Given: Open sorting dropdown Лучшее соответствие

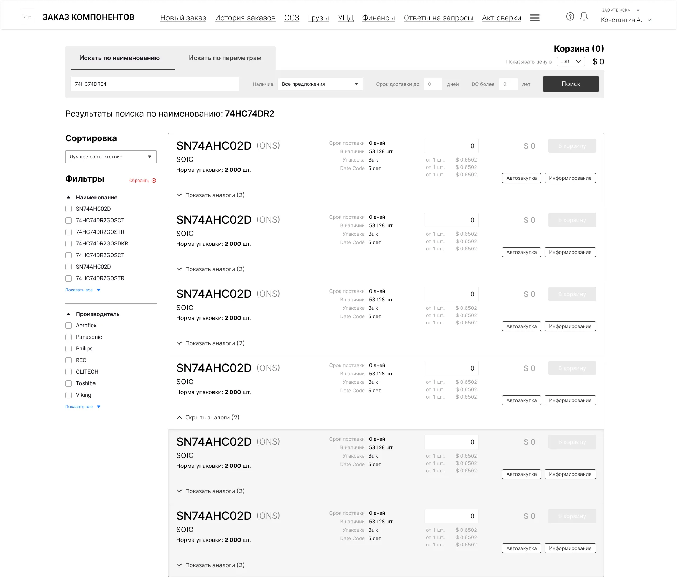Looking at the screenshot, I should coord(111,157).
